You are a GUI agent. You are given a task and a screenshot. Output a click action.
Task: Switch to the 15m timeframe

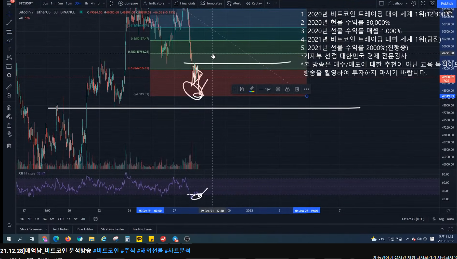69,3
